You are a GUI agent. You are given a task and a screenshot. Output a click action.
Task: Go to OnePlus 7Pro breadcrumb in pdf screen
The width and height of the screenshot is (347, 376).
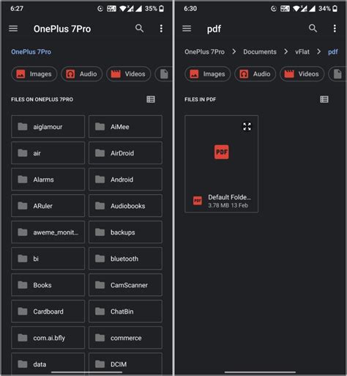[204, 52]
